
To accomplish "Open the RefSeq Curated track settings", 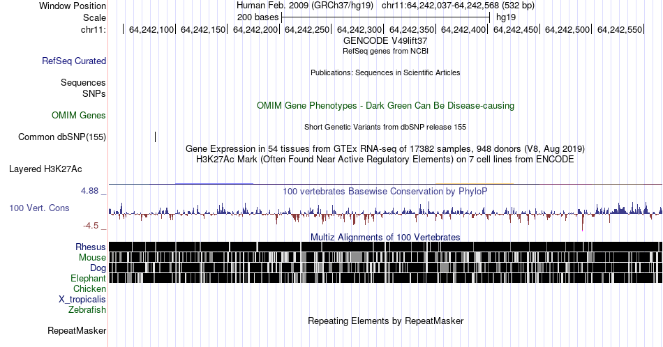I will 73,61.
